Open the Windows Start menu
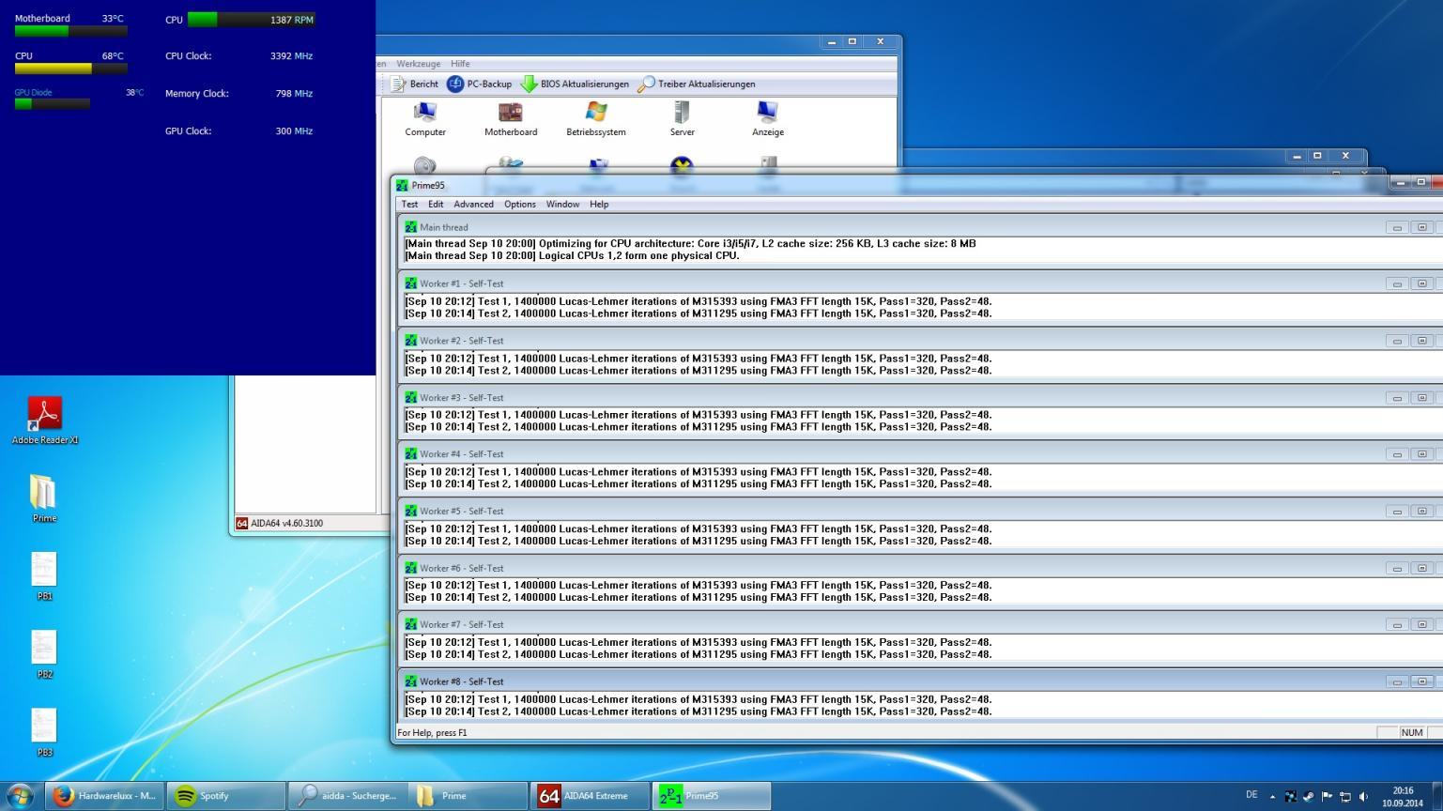Image resolution: width=1443 pixels, height=811 pixels. [20, 796]
